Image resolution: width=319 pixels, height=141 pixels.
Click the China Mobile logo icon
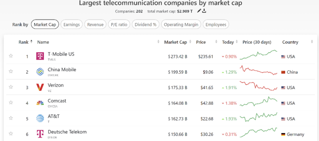40,72
